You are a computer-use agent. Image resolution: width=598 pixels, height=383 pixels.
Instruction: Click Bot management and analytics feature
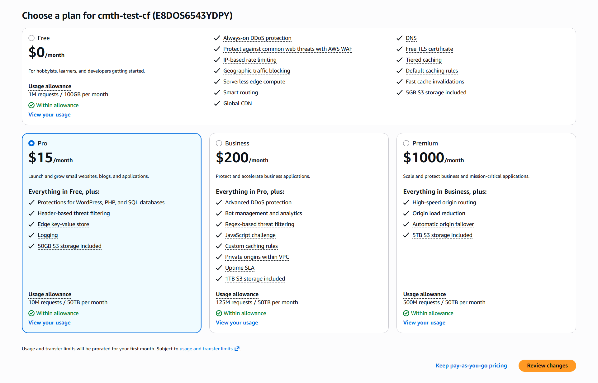point(263,213)
